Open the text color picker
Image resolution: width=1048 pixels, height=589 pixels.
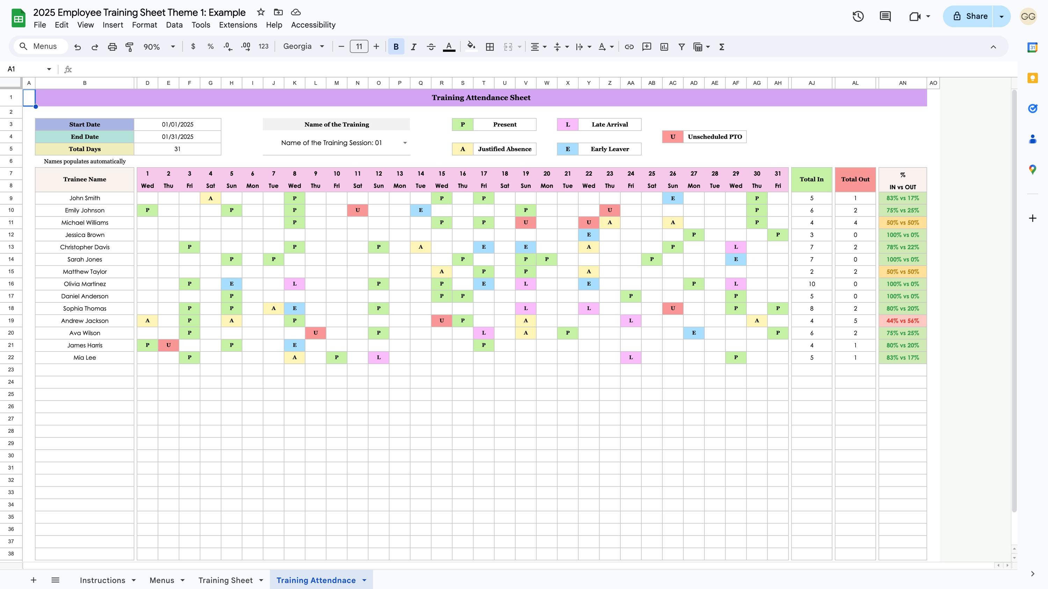[448, 46]
